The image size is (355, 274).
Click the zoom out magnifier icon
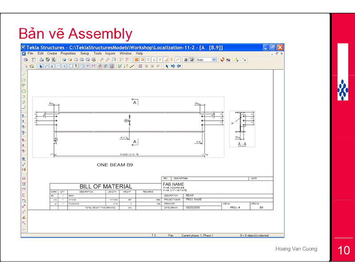click(108, 60)
